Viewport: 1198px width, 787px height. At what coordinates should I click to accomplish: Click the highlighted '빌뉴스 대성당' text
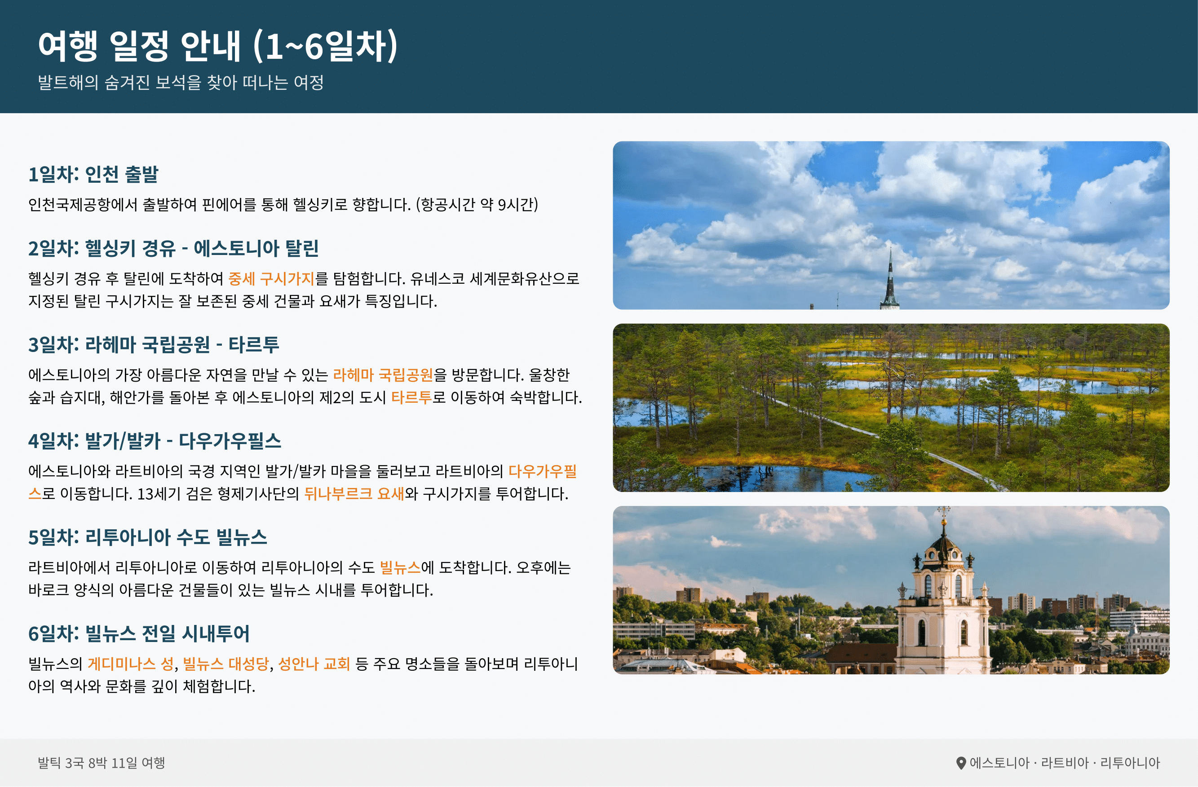click(x=226, y=664)
